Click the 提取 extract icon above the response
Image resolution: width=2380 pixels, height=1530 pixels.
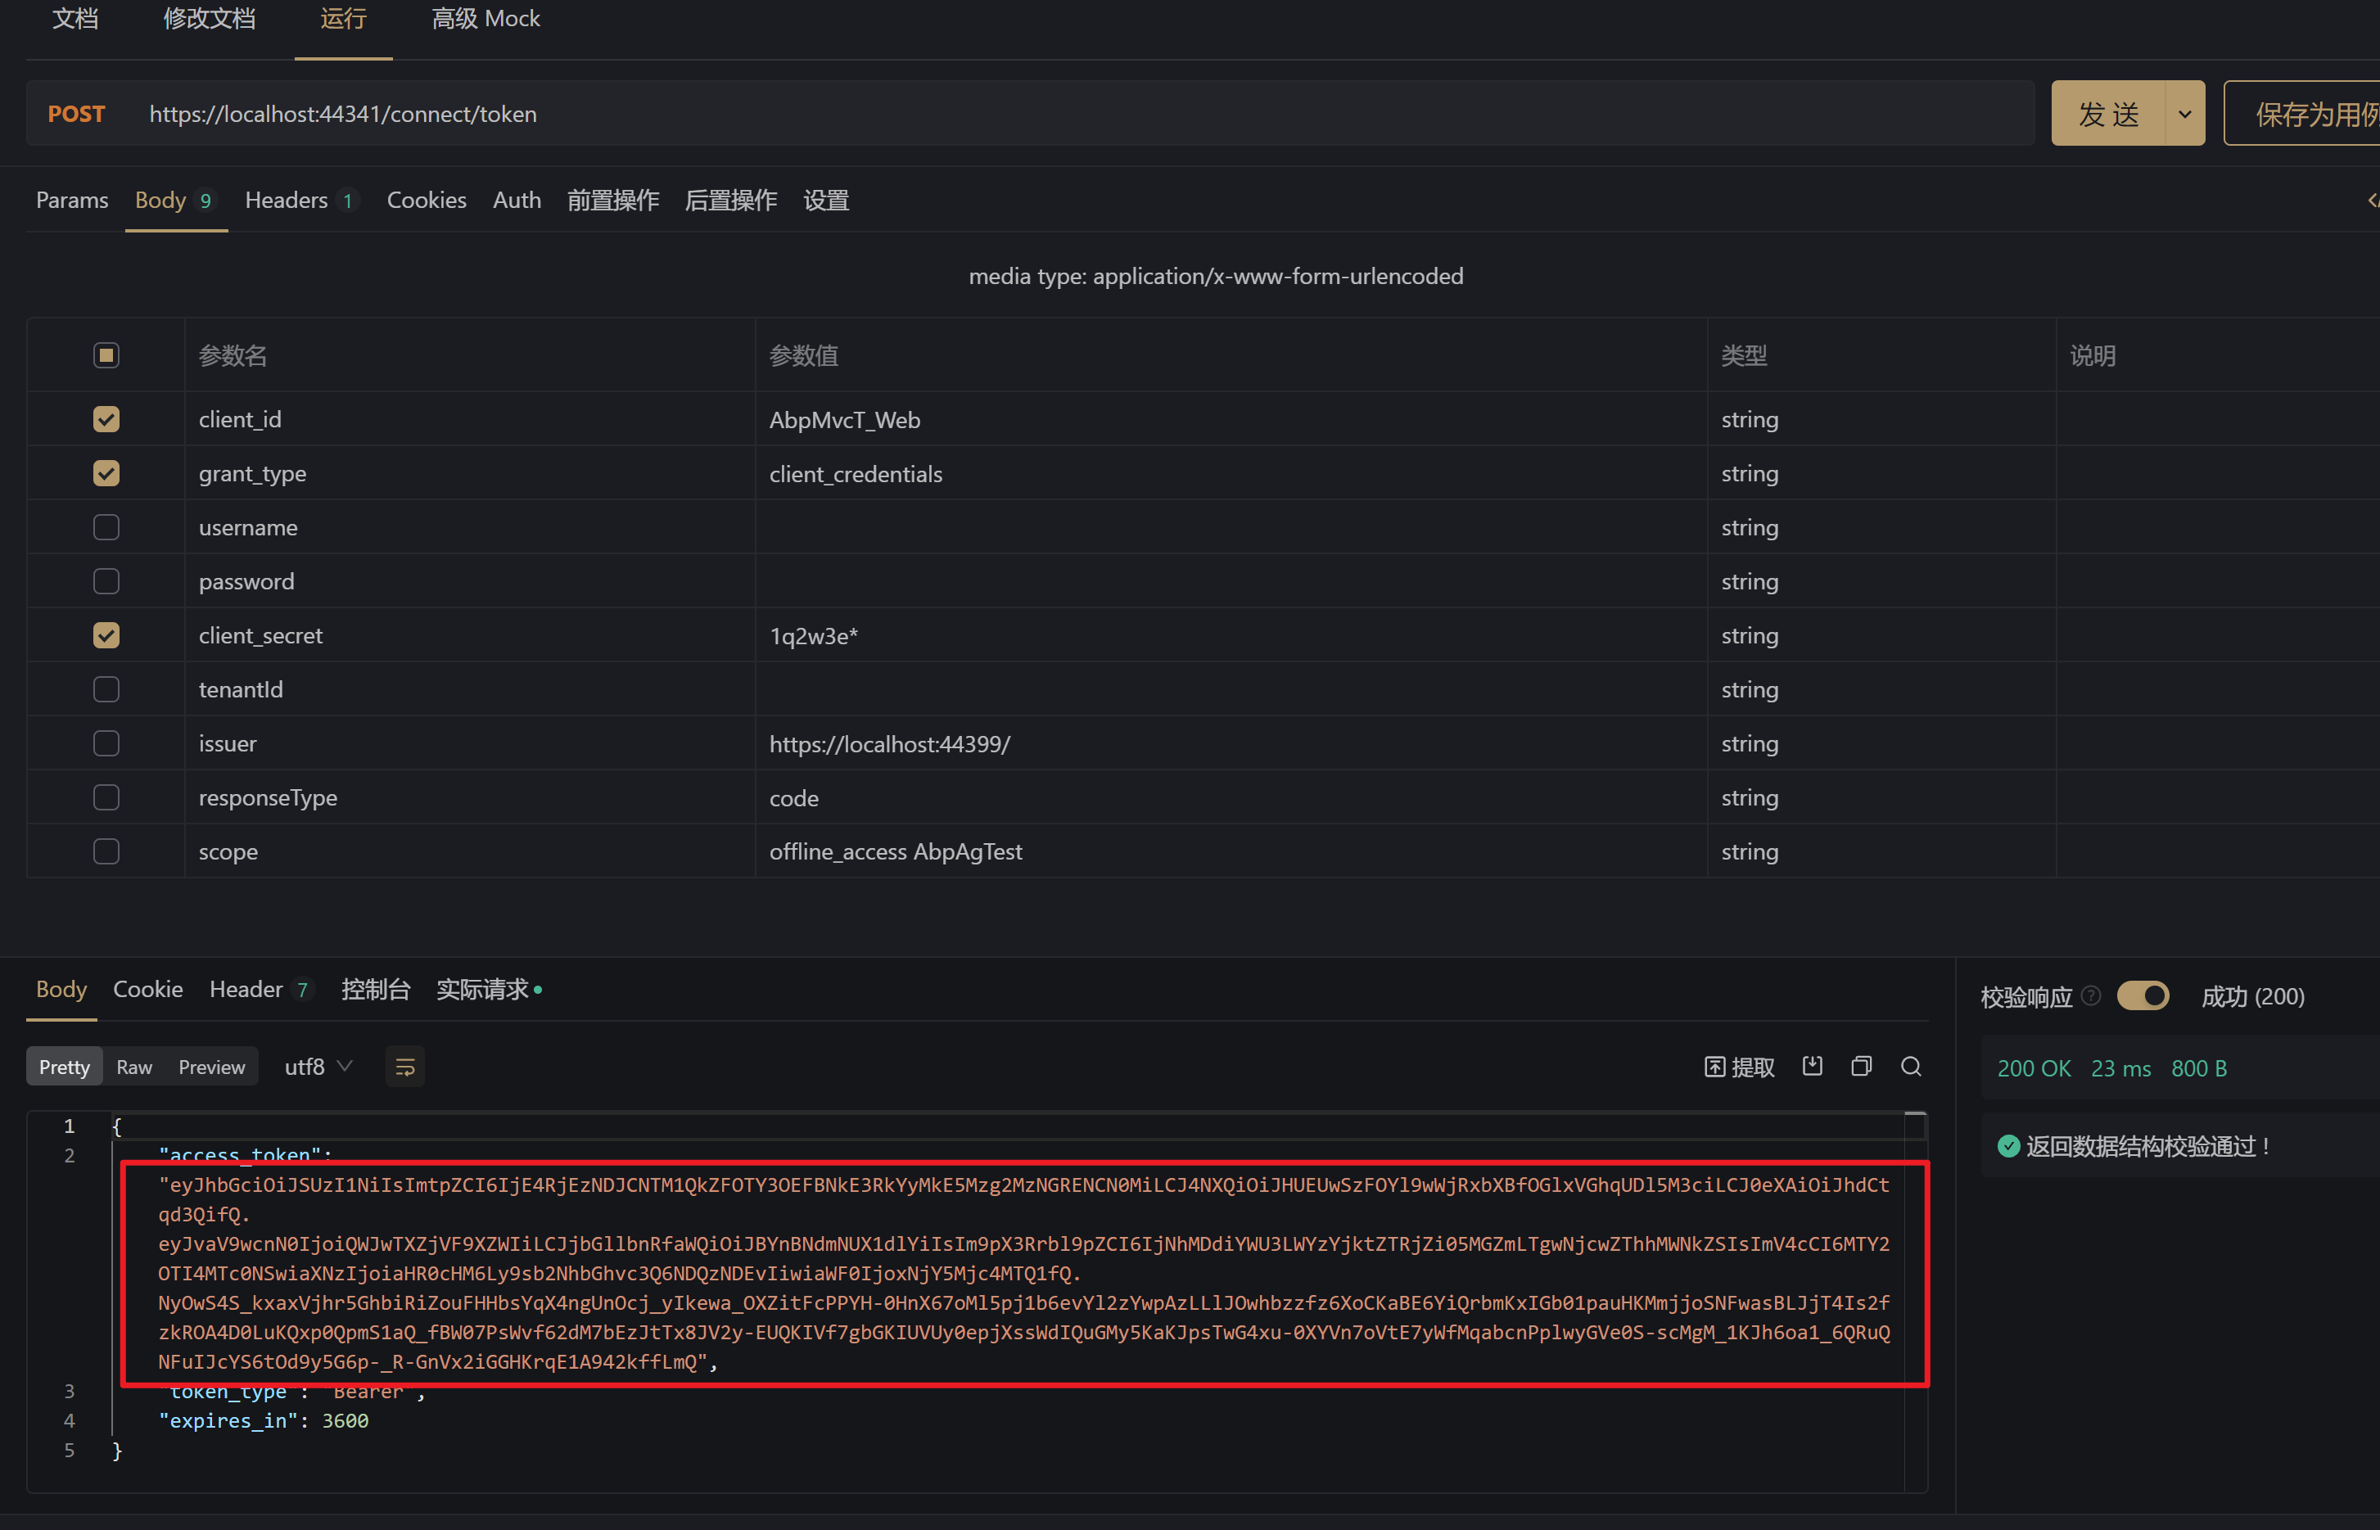pyautogui.click(x=1738, y=1065)
